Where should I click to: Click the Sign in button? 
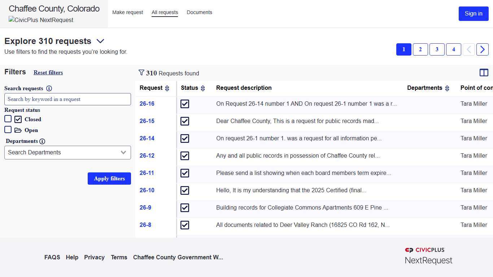pyautogui.click(x=474, y=13)
